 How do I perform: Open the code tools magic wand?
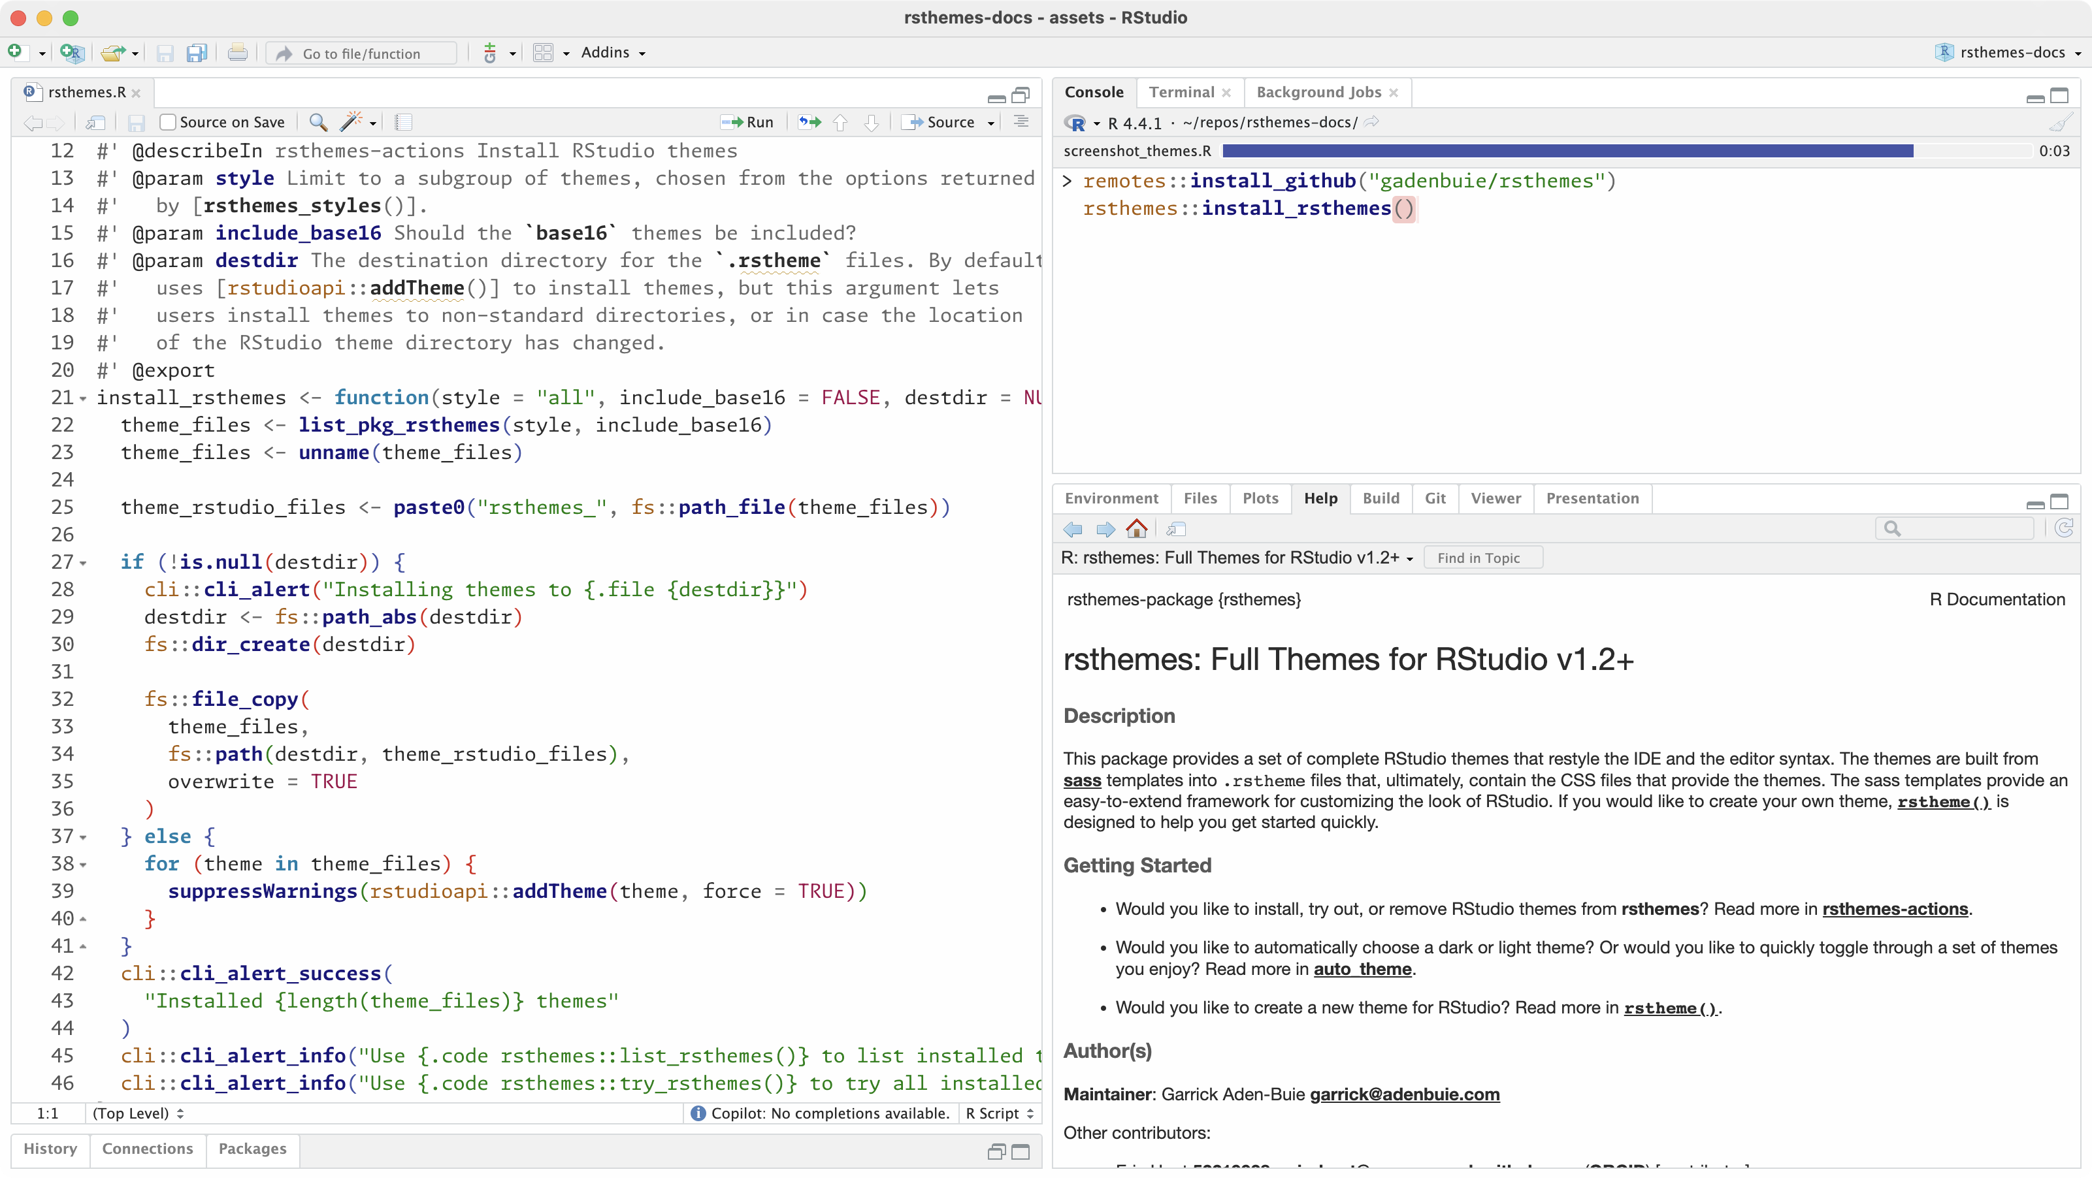point(351,123)
